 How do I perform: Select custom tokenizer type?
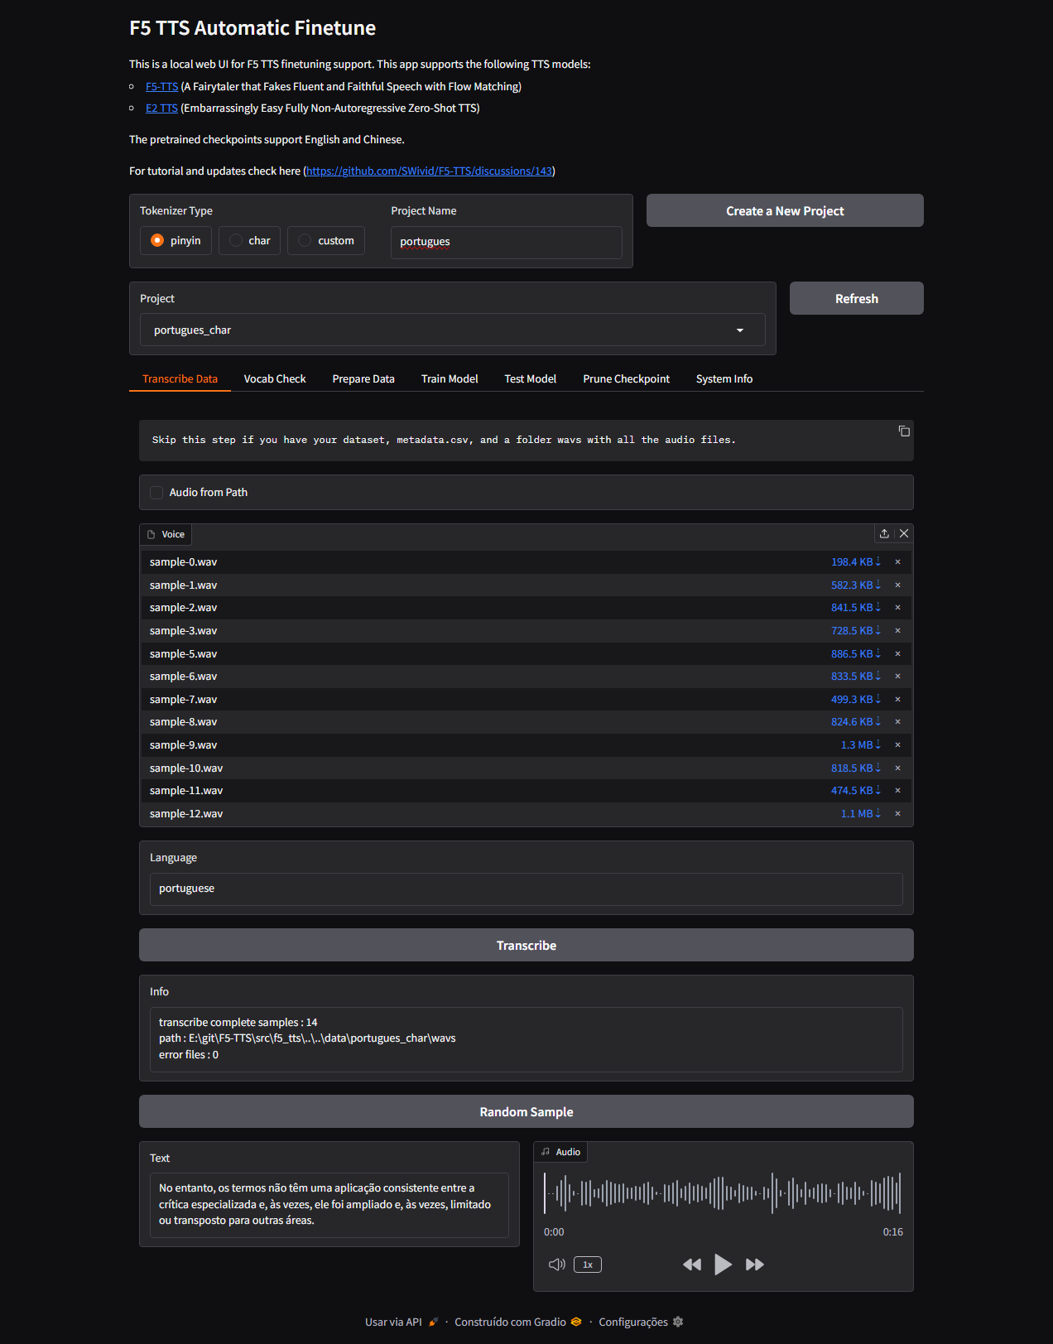tap(326, 241)
